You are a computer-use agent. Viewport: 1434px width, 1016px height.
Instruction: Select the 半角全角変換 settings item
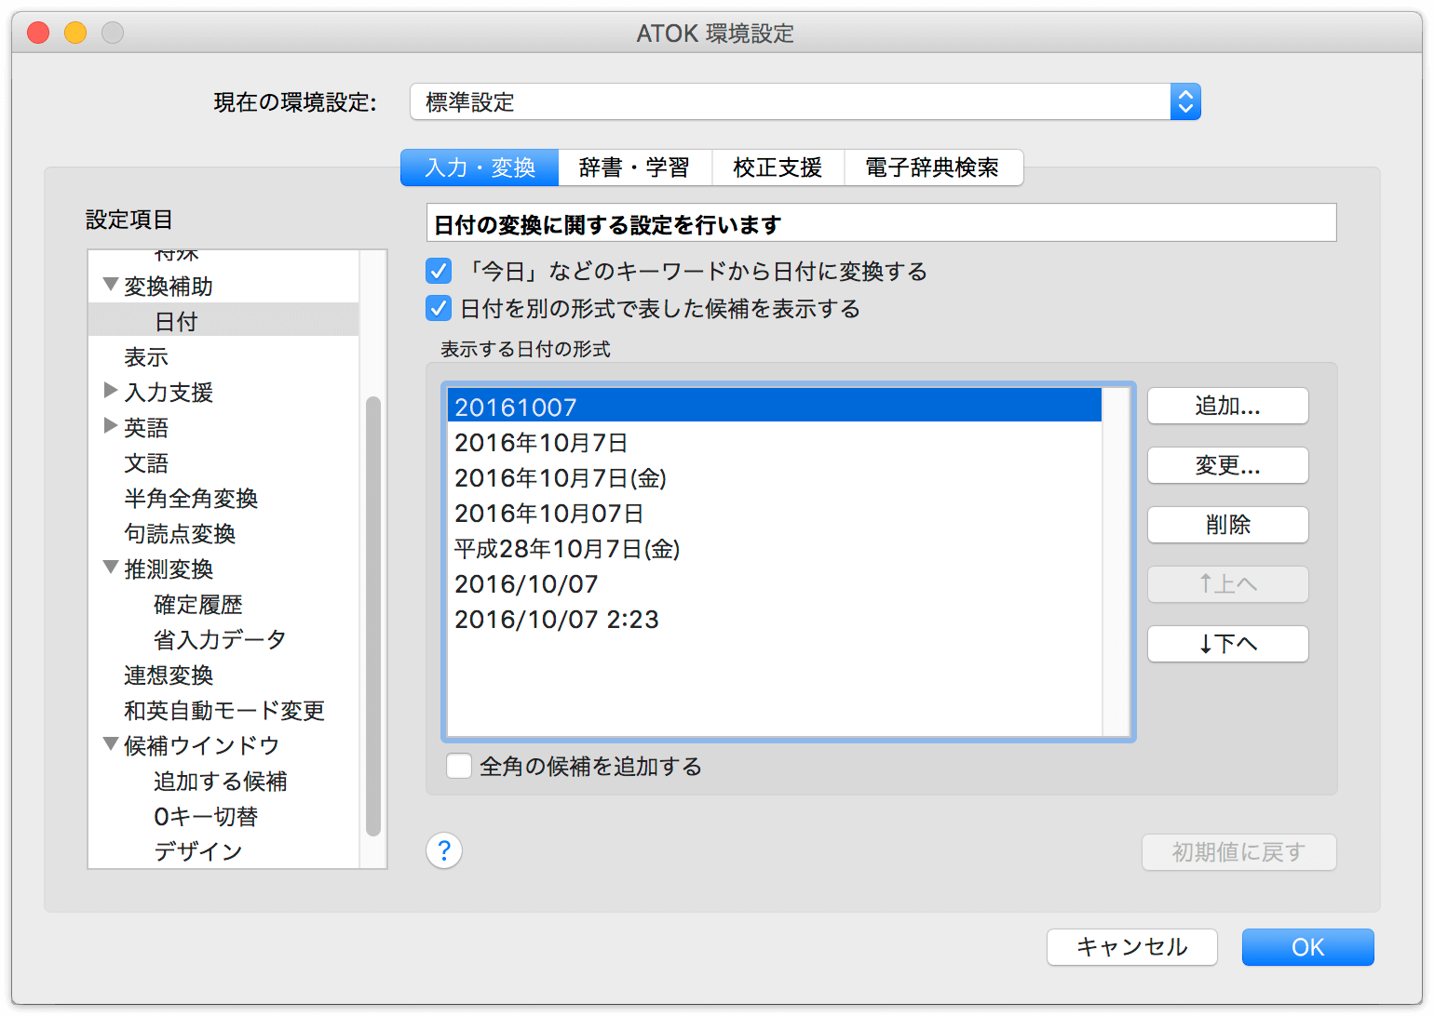tap(223, 498)
